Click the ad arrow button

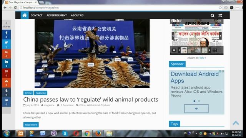[x=196, y=108]
